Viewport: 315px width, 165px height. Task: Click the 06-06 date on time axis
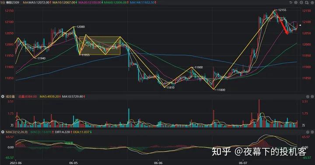[x=158, y=163]
